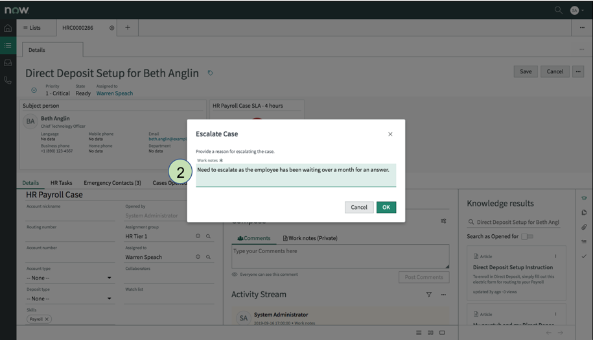Expand the case header chevron beside Priority
The width and height of the screenshot is (593, 340).
click(34, 90)
